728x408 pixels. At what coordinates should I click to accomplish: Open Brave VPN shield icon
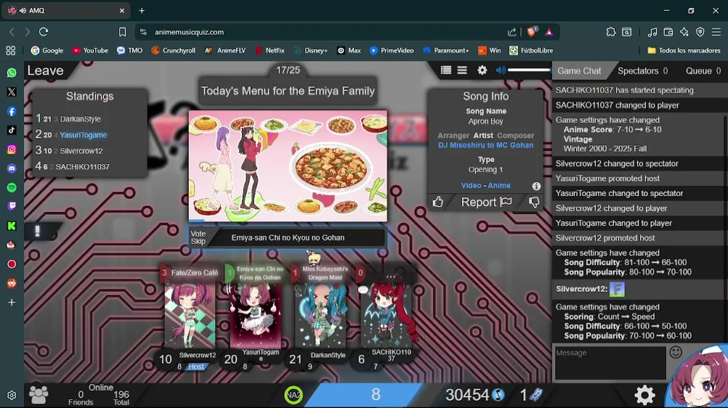click(700, 32)
